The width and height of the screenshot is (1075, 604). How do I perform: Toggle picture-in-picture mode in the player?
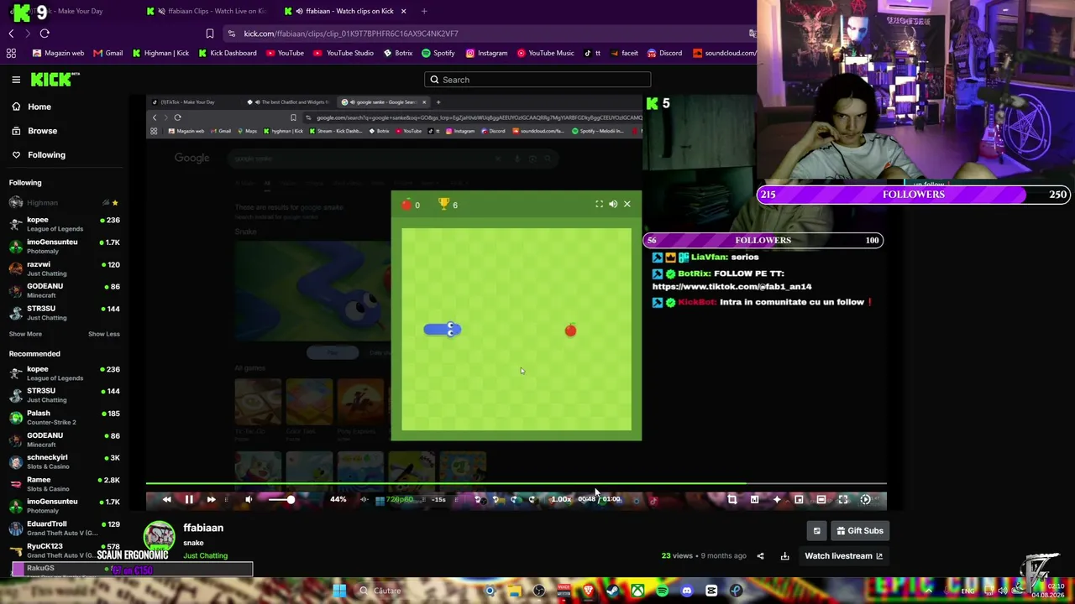pyautogui.click(x=799, y=499)
